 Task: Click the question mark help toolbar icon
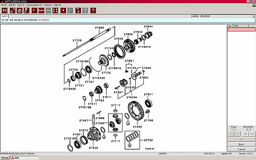click(x=93, y=10)
